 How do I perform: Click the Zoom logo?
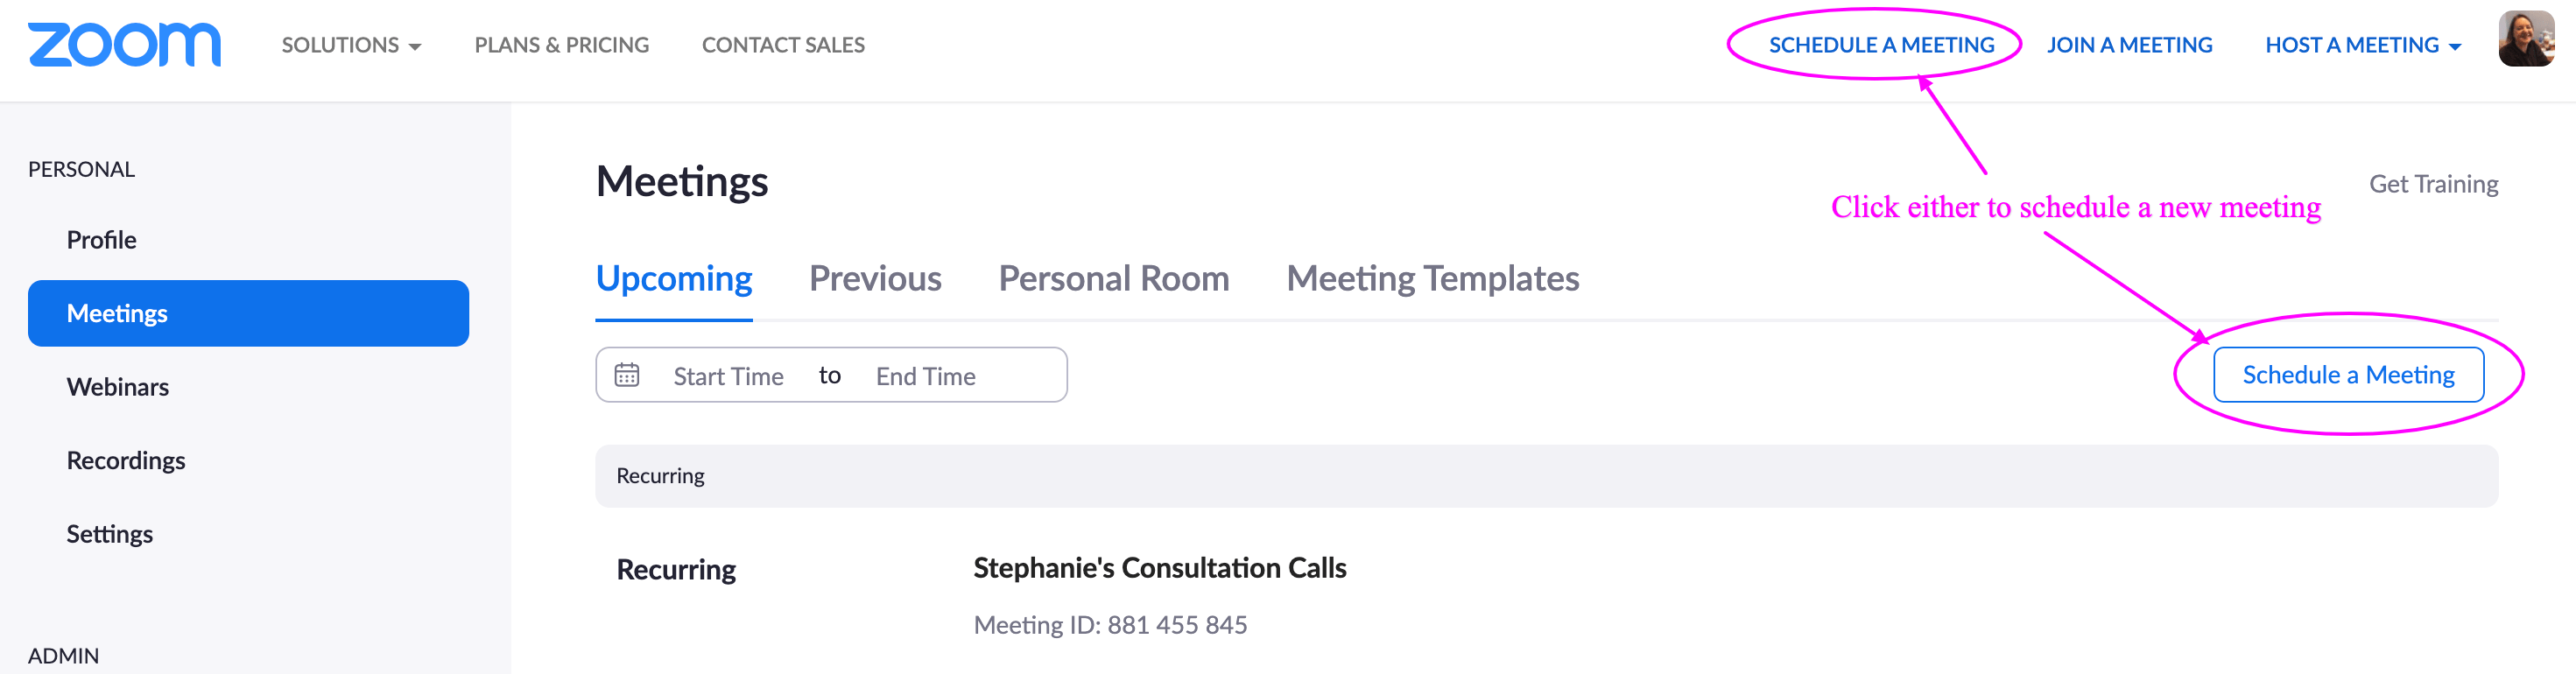click(123, 43)
